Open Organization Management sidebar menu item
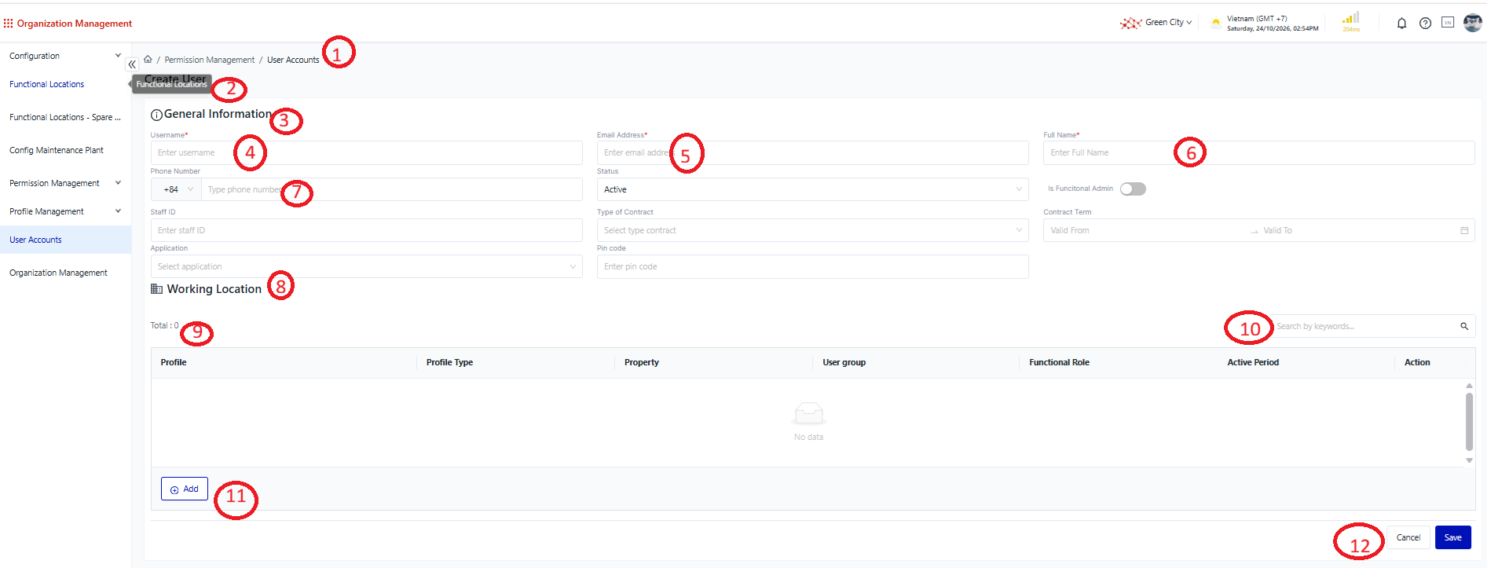 coord(59,273)
